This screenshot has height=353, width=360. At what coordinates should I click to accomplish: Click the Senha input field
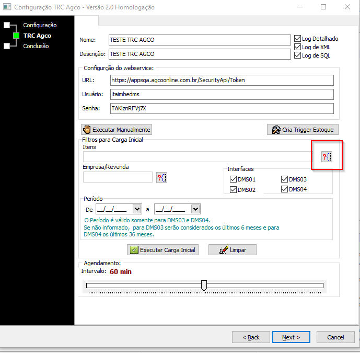point(222,108)
